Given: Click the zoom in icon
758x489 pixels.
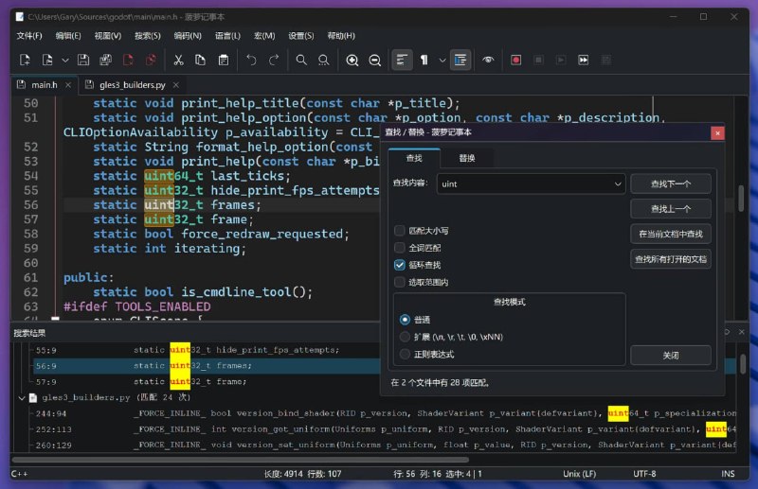Looking at the screenshot, I should click(352, 60).
